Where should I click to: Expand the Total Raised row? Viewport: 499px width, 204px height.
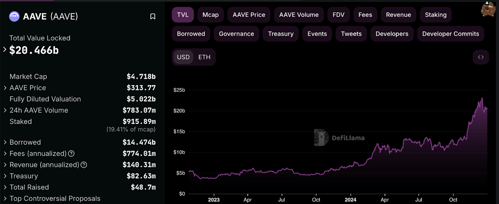tap(5, 187)
